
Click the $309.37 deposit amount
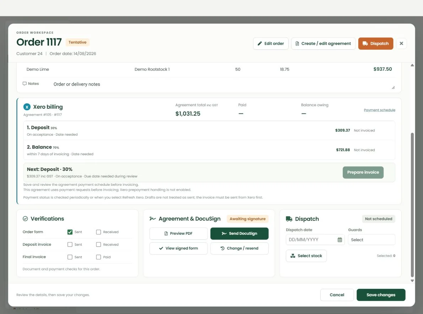(342, 130)
